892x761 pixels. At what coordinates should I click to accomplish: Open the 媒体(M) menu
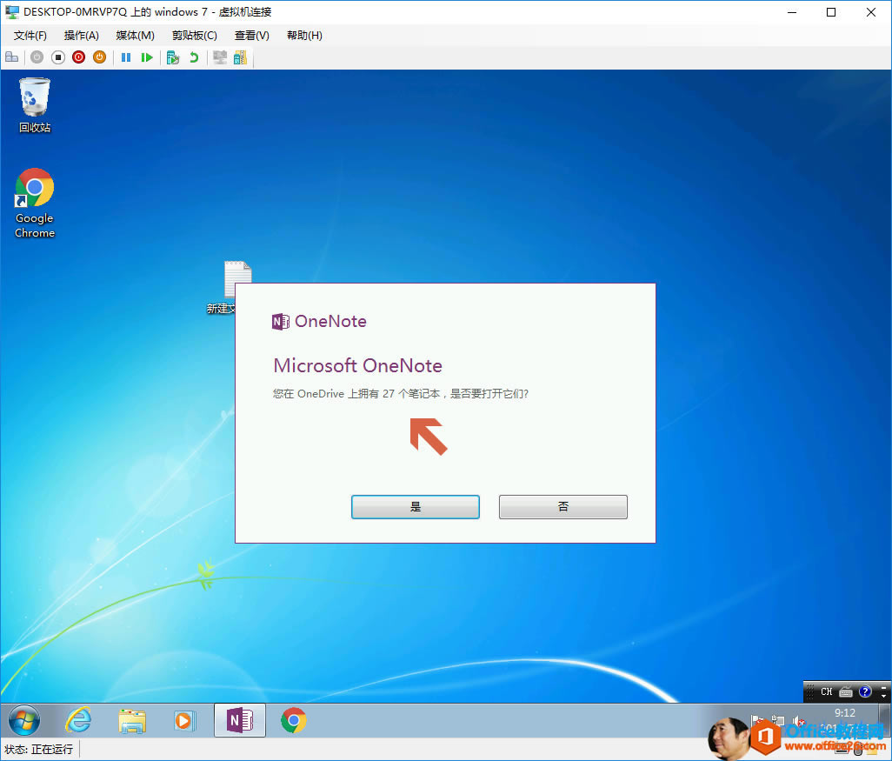pyautogui.click(x=135, y=36)
